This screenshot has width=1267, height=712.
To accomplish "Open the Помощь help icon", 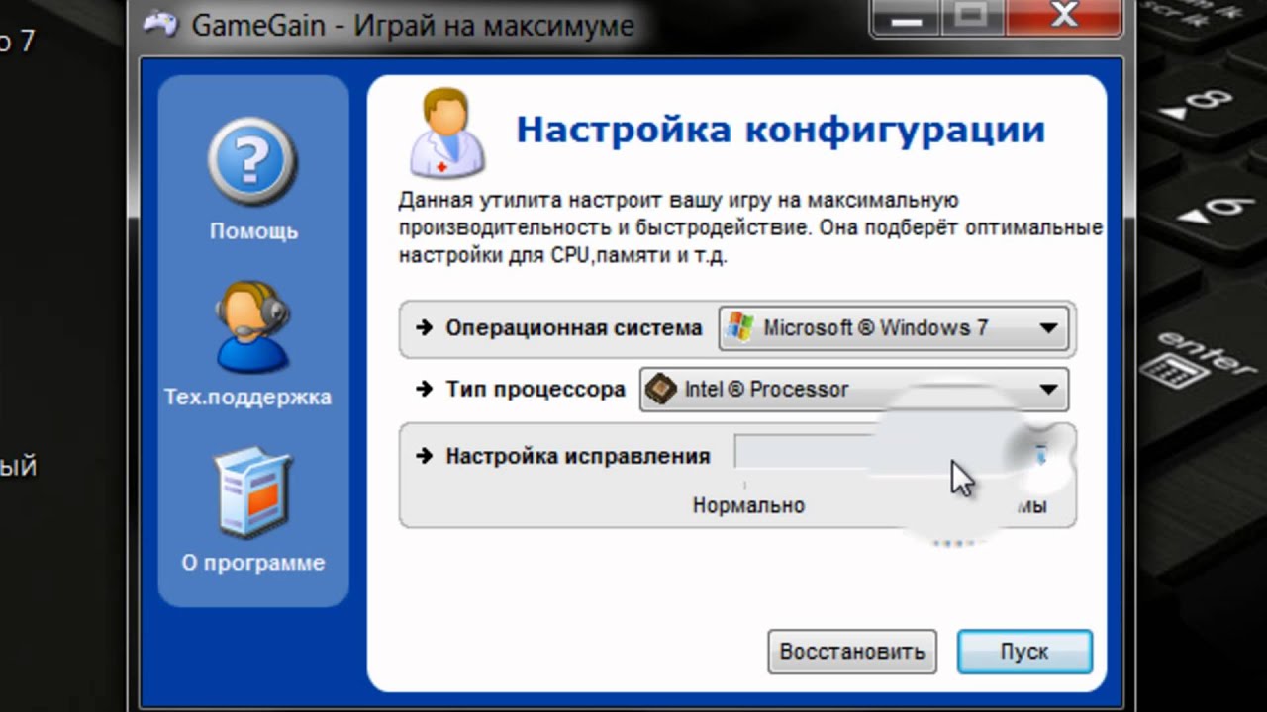I will [252, 164].
